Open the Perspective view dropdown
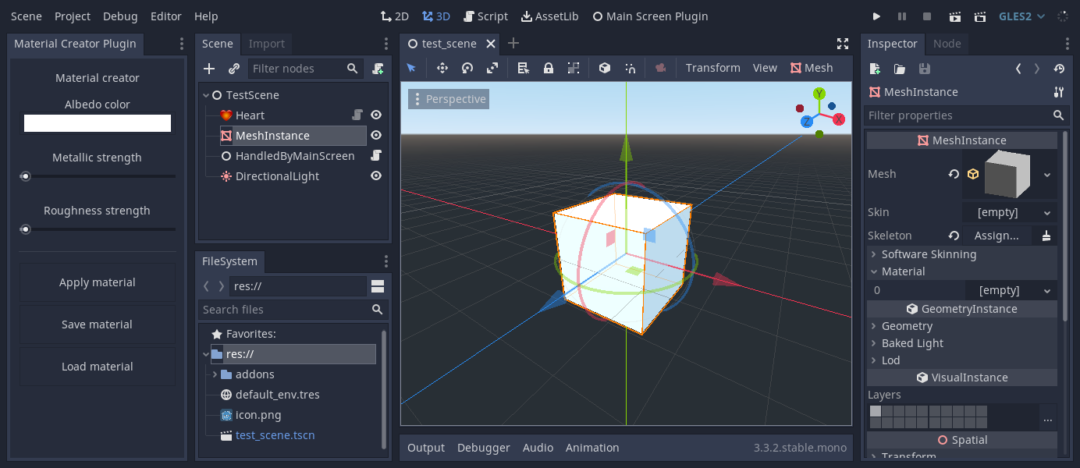The width and height of the screenshot is (1080, 468). pos(449,98)
